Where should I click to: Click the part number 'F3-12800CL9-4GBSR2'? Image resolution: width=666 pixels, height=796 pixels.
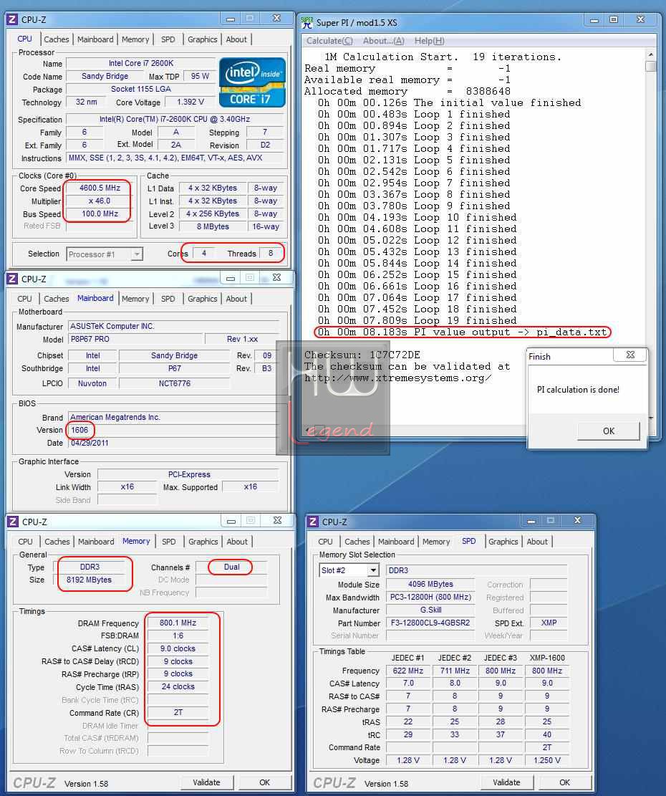pos(430,623)
